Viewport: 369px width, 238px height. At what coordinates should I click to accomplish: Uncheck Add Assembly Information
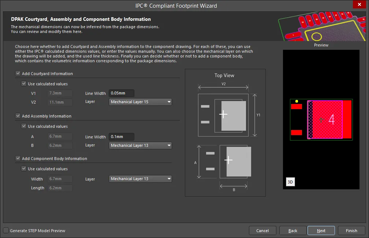click(18, 116)
